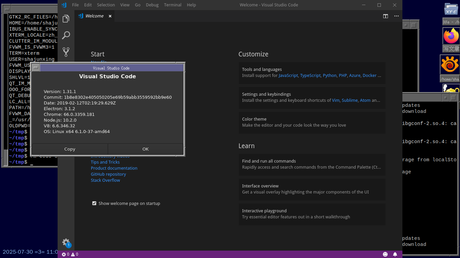Image resolution: width=460 pixels, height=258 pixels.
Task: Install Vim keyboard shortcuts link
Action: (x=336, y=100)
